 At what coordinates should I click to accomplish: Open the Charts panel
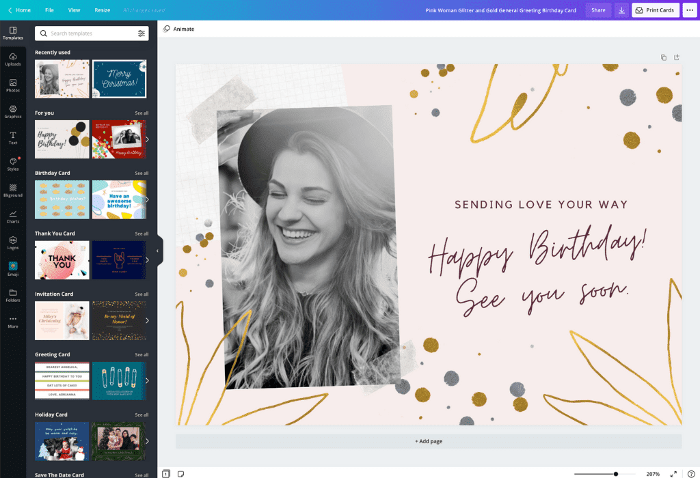(x=13, y=218)
